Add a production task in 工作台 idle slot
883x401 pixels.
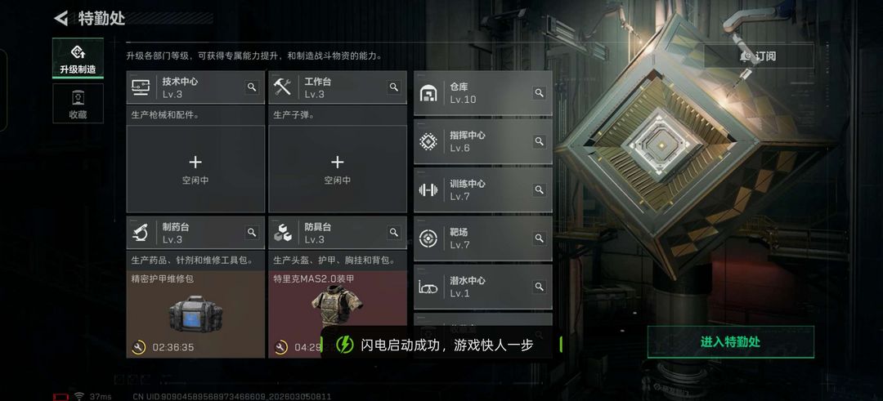coord(338,169)
